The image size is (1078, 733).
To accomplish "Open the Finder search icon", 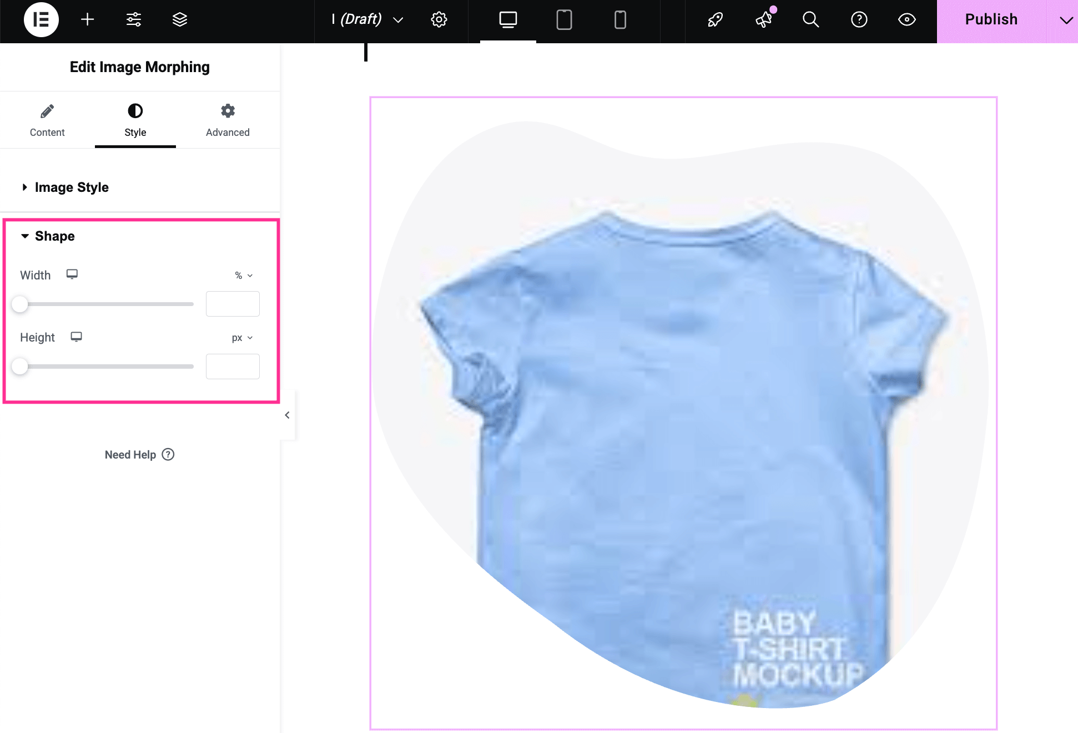I will pyautogui.click(x=810, y=20).
